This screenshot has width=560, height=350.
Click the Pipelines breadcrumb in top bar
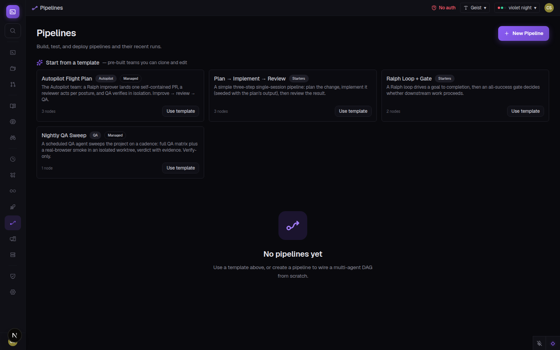click(47, 8)
